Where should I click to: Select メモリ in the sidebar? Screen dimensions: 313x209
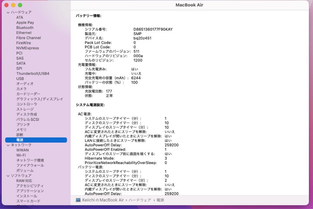21,130
